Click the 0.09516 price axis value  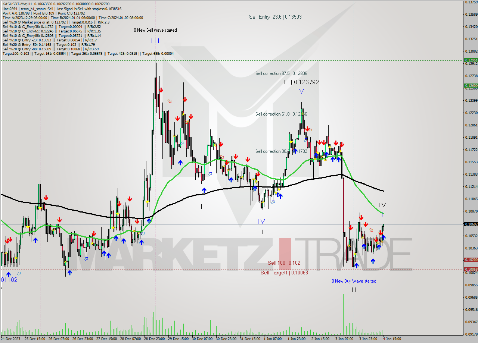pyautogui.click(x=472, y=310)
